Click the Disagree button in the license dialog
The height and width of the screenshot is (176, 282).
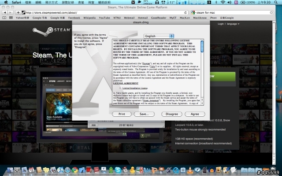pyautogui.click(x=171, y=114)
